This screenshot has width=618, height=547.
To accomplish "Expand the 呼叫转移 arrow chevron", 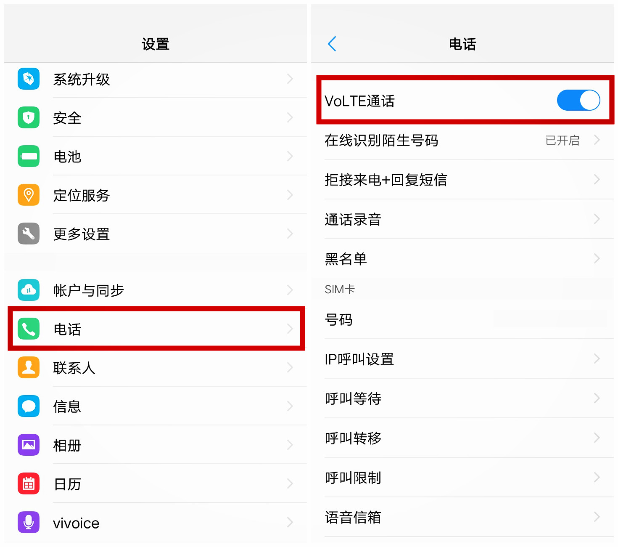I will [597, 438].
